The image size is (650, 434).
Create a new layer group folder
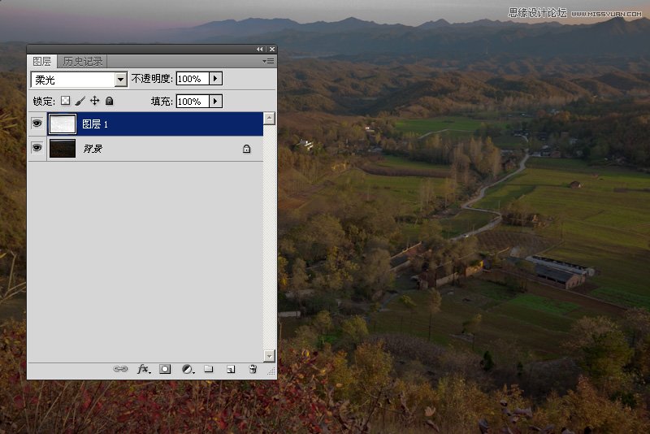coord(209,369)
